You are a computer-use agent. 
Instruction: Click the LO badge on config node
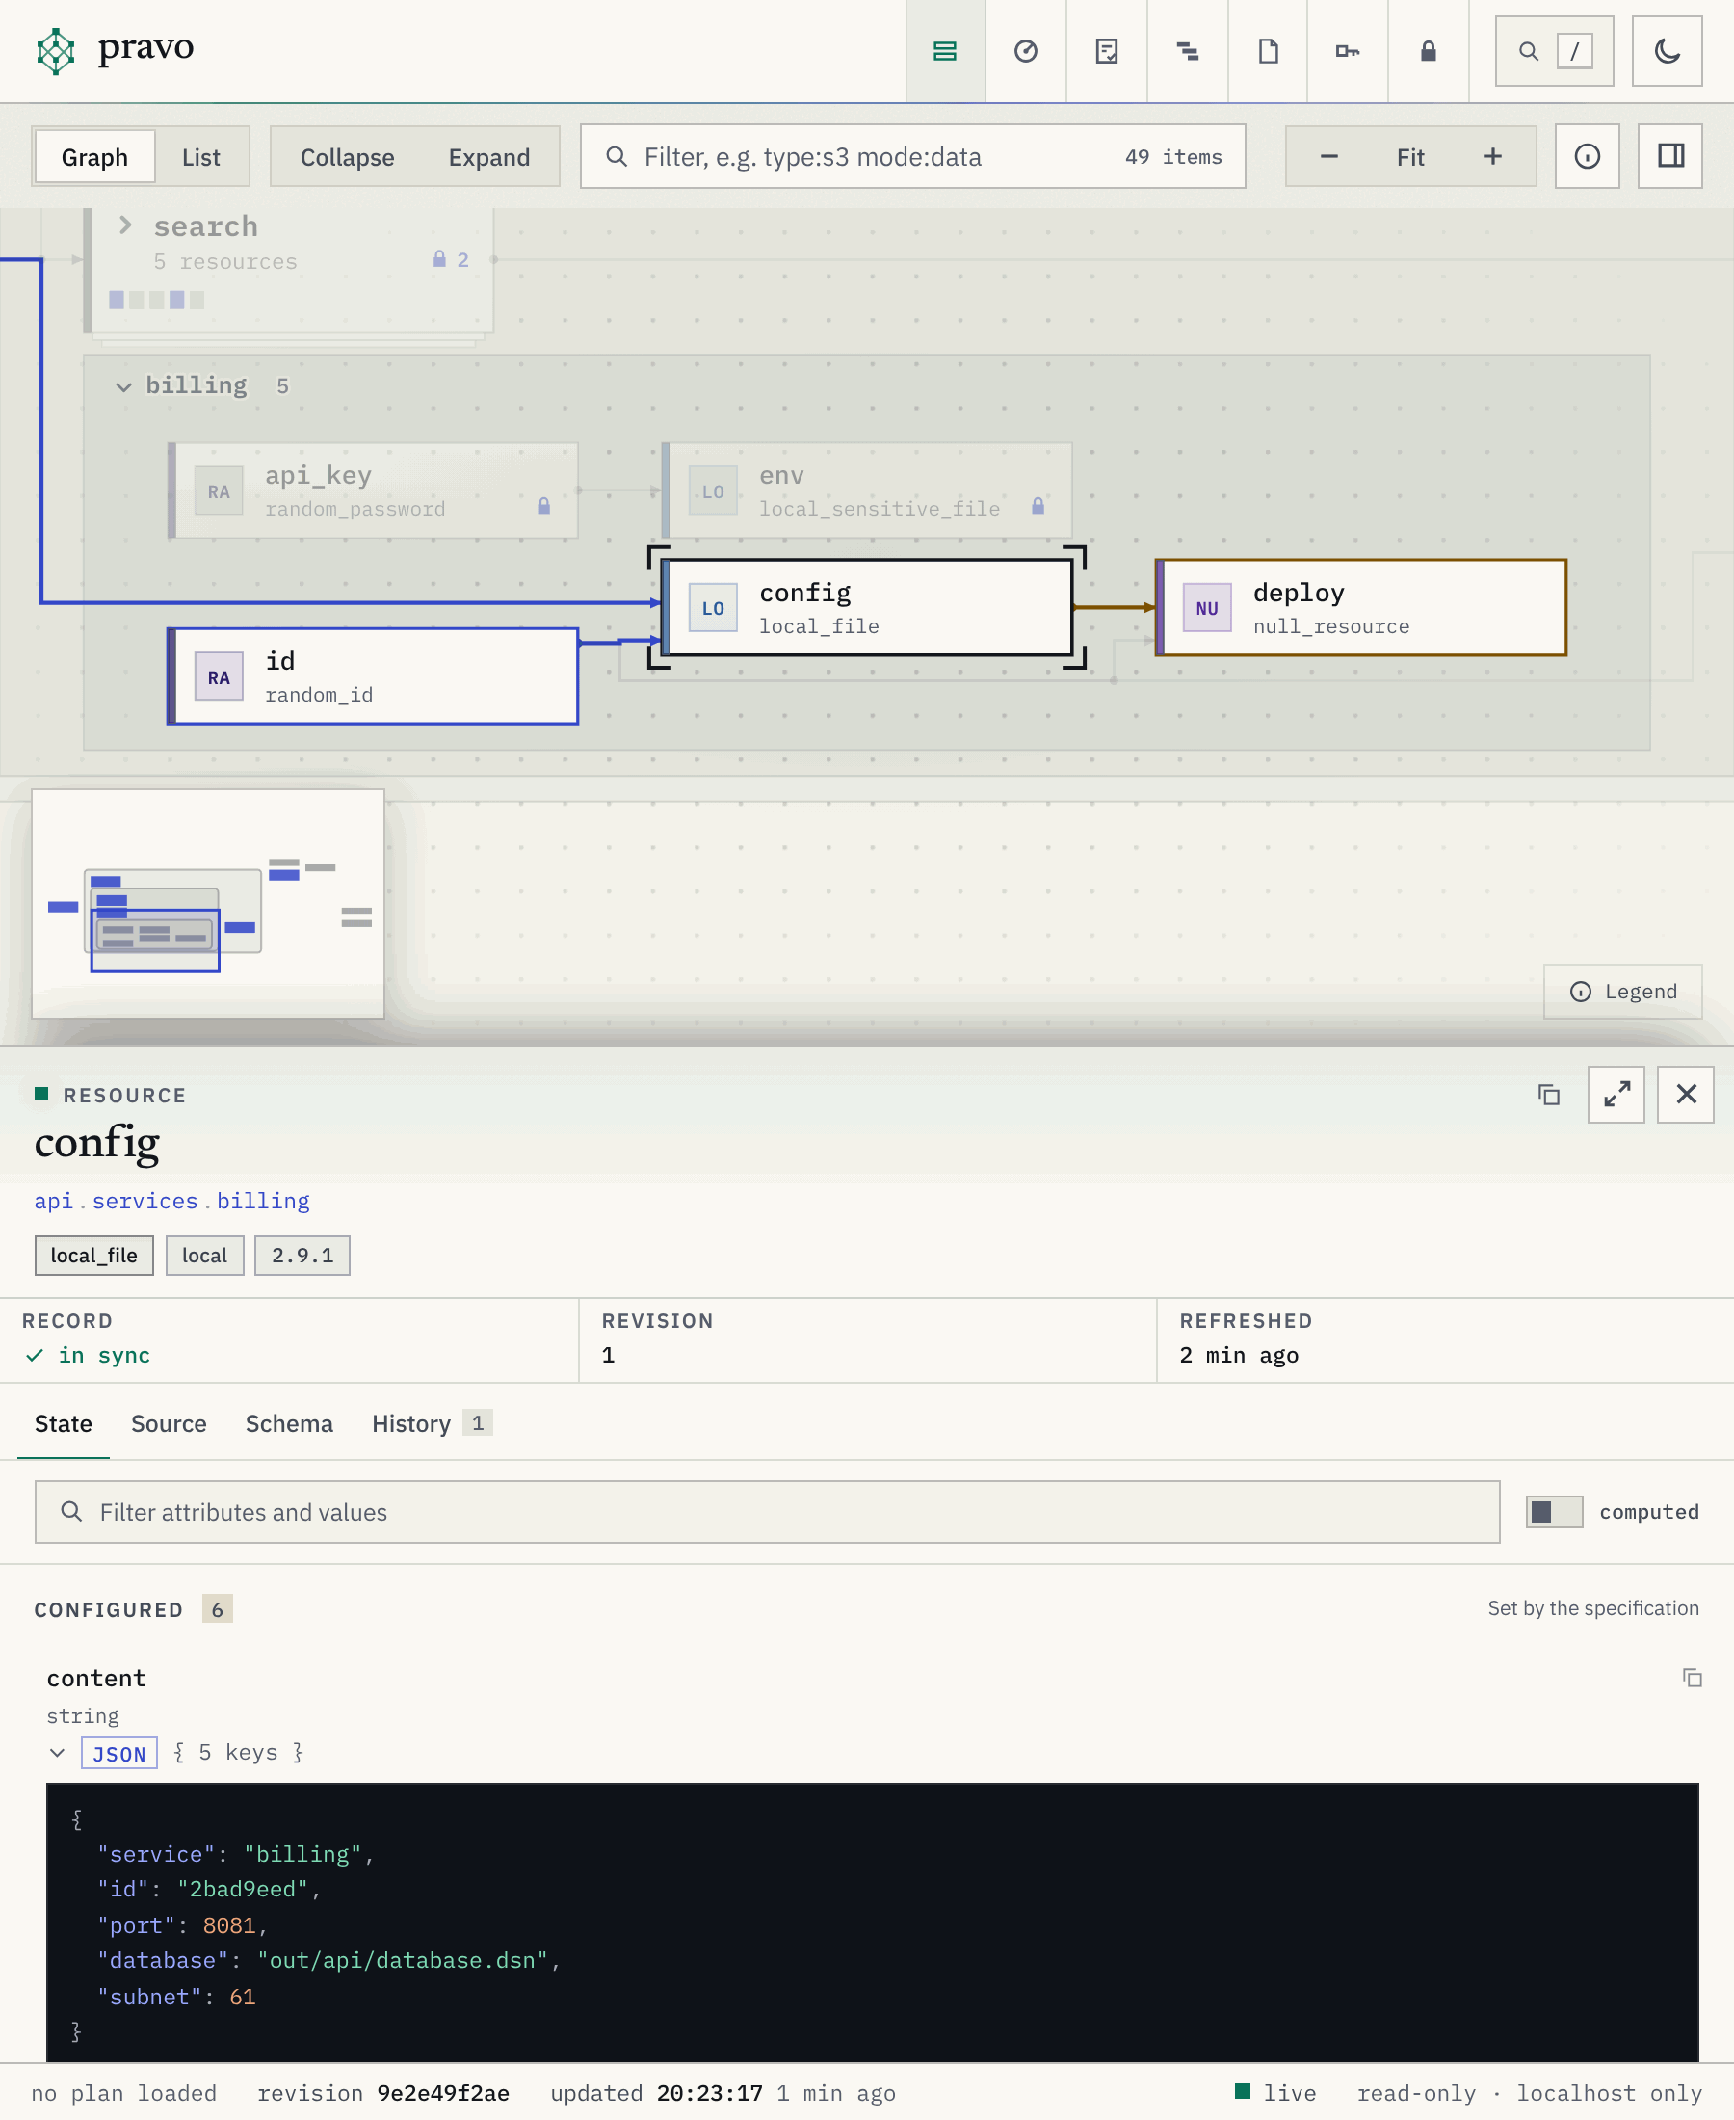point(713,608)
